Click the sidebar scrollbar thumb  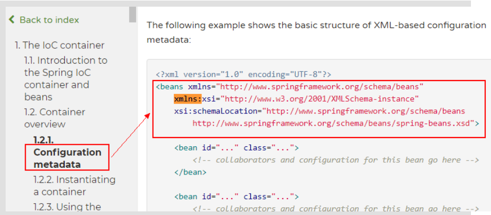click(x=133, y=14)
